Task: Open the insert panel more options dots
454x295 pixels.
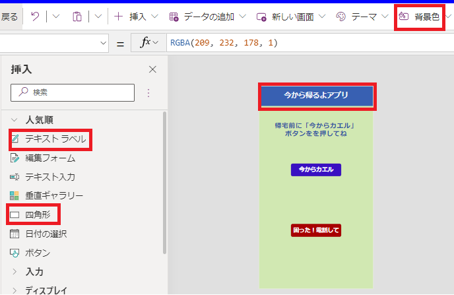Action: 148,92
